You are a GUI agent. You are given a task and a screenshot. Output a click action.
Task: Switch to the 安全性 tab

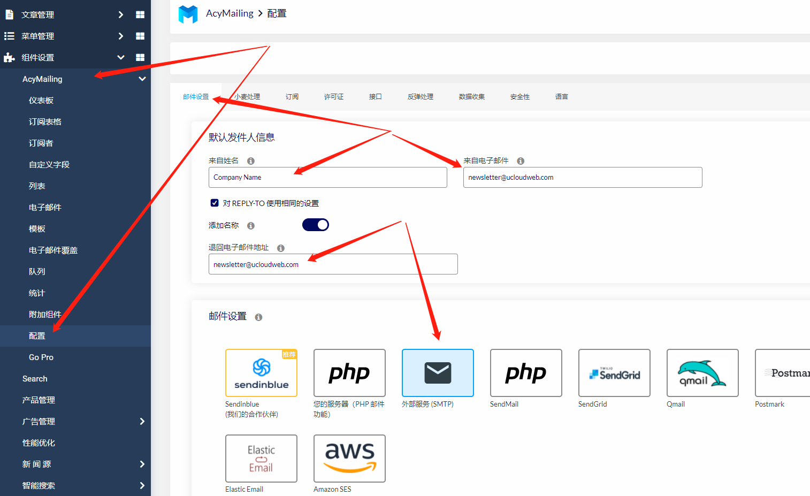[x=519, y=97]
